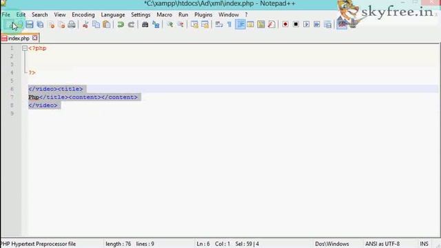Toggle show all characters pilcrow icon
441x248 pixels.
pos(229,25)
